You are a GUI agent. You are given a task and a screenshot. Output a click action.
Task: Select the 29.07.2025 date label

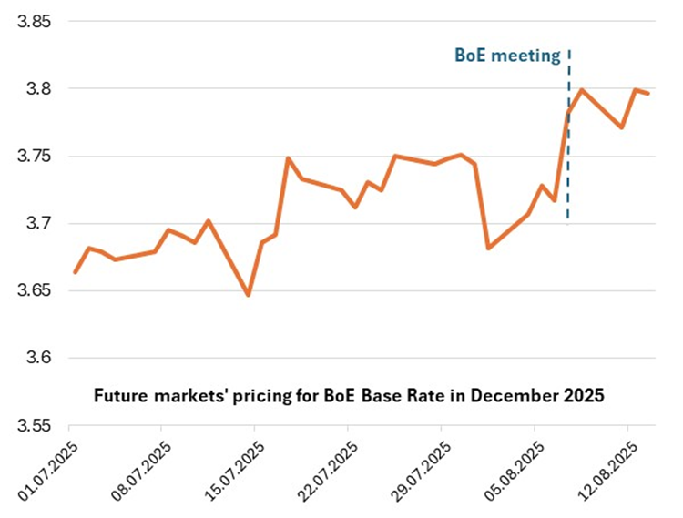(x=422, y=470)
